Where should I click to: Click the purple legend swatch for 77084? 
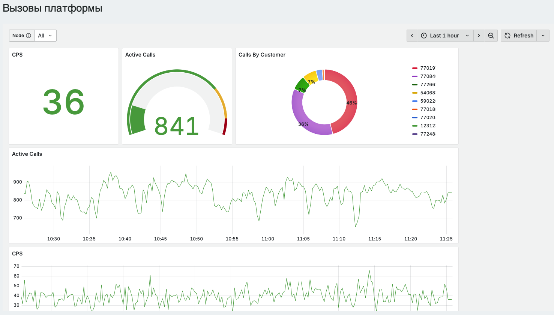click(415, 76)
